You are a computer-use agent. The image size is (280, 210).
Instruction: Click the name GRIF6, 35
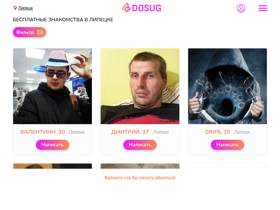[217, 132]
